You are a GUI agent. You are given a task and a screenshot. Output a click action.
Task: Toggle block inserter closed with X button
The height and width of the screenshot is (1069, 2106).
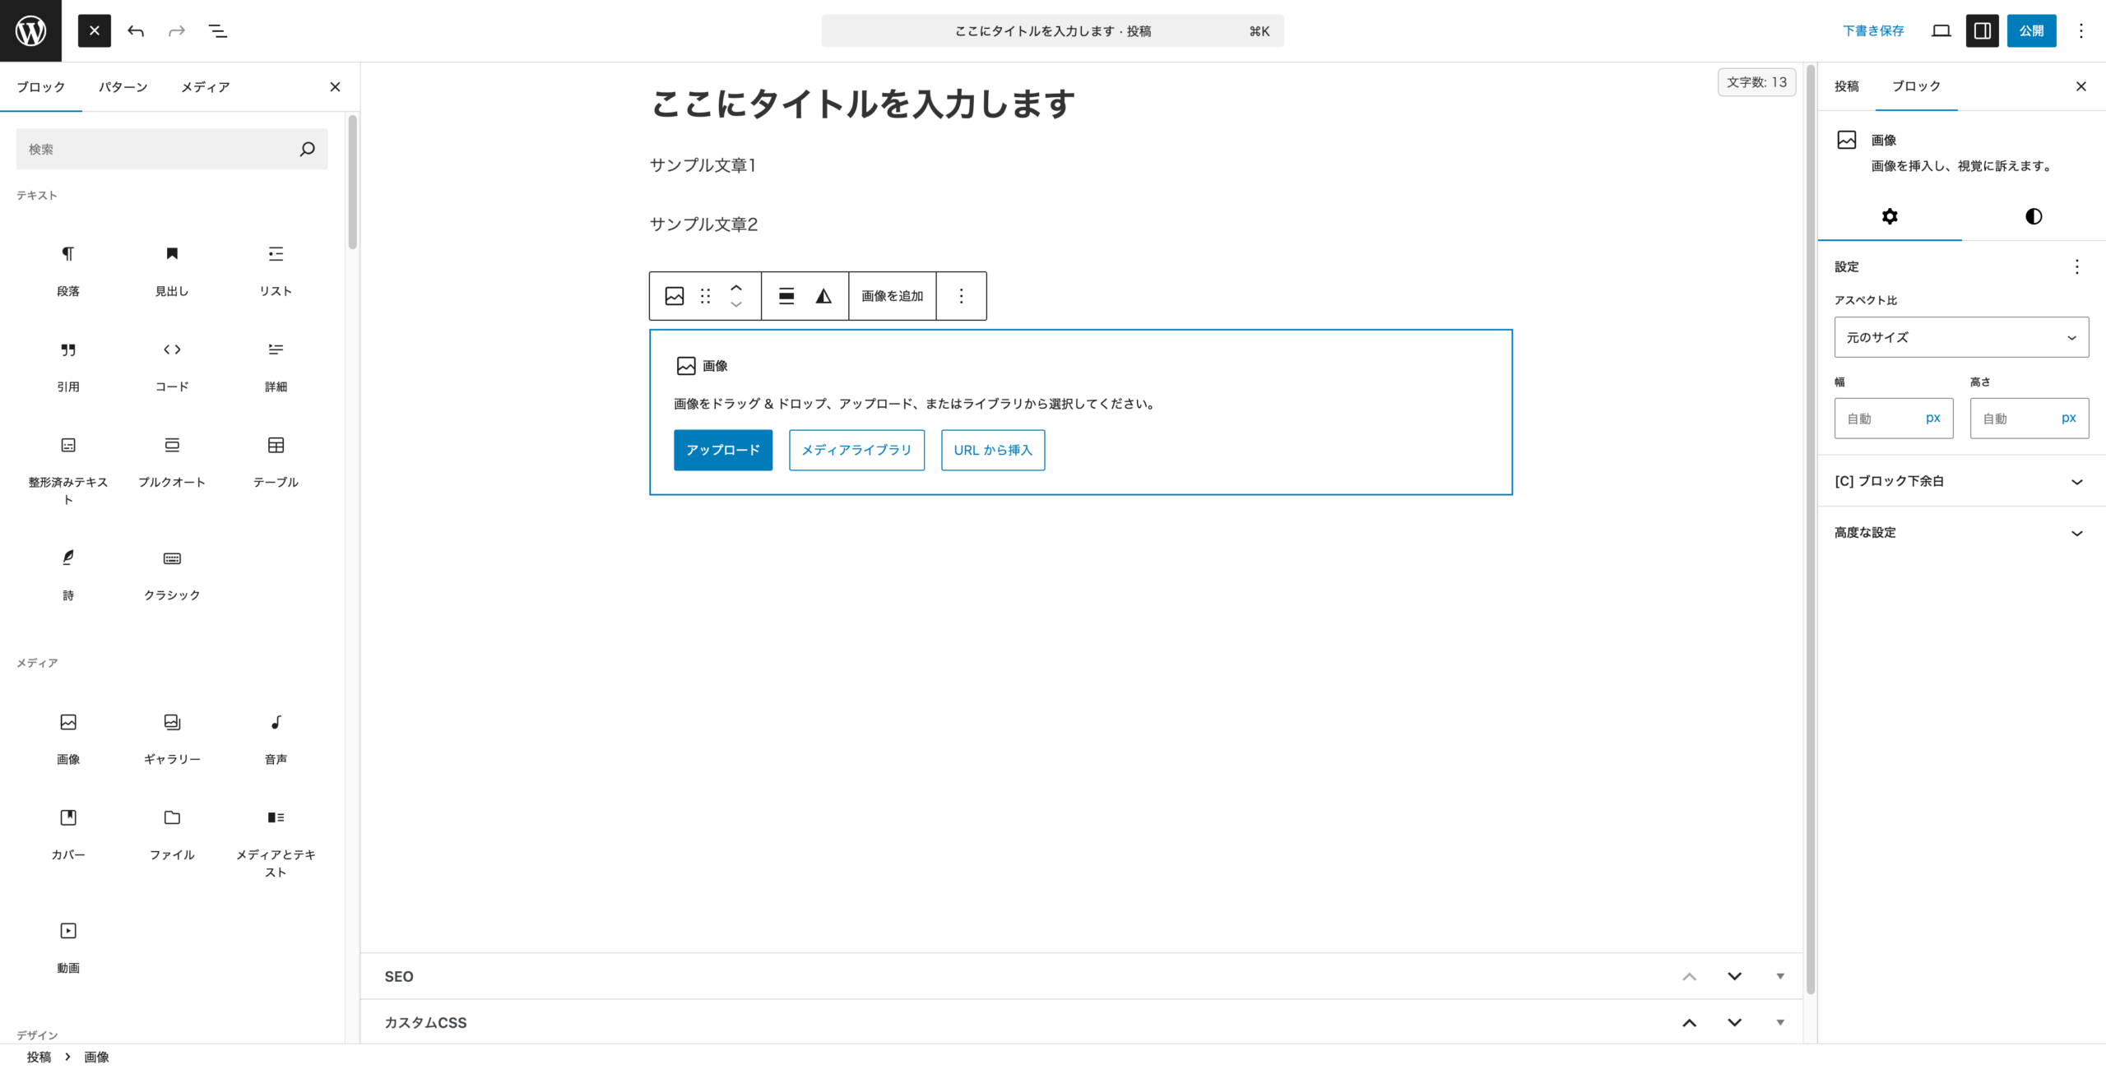[95, 31]
